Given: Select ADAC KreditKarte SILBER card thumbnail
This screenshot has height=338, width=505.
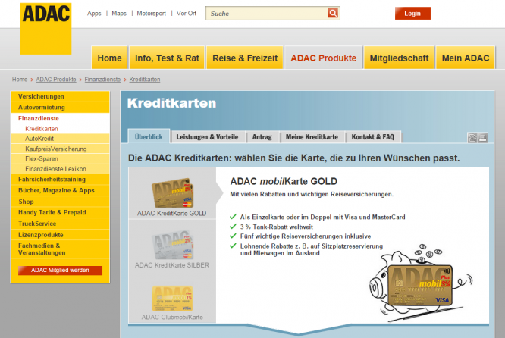Looking at the screenshot, I should [x=172, y=245].
